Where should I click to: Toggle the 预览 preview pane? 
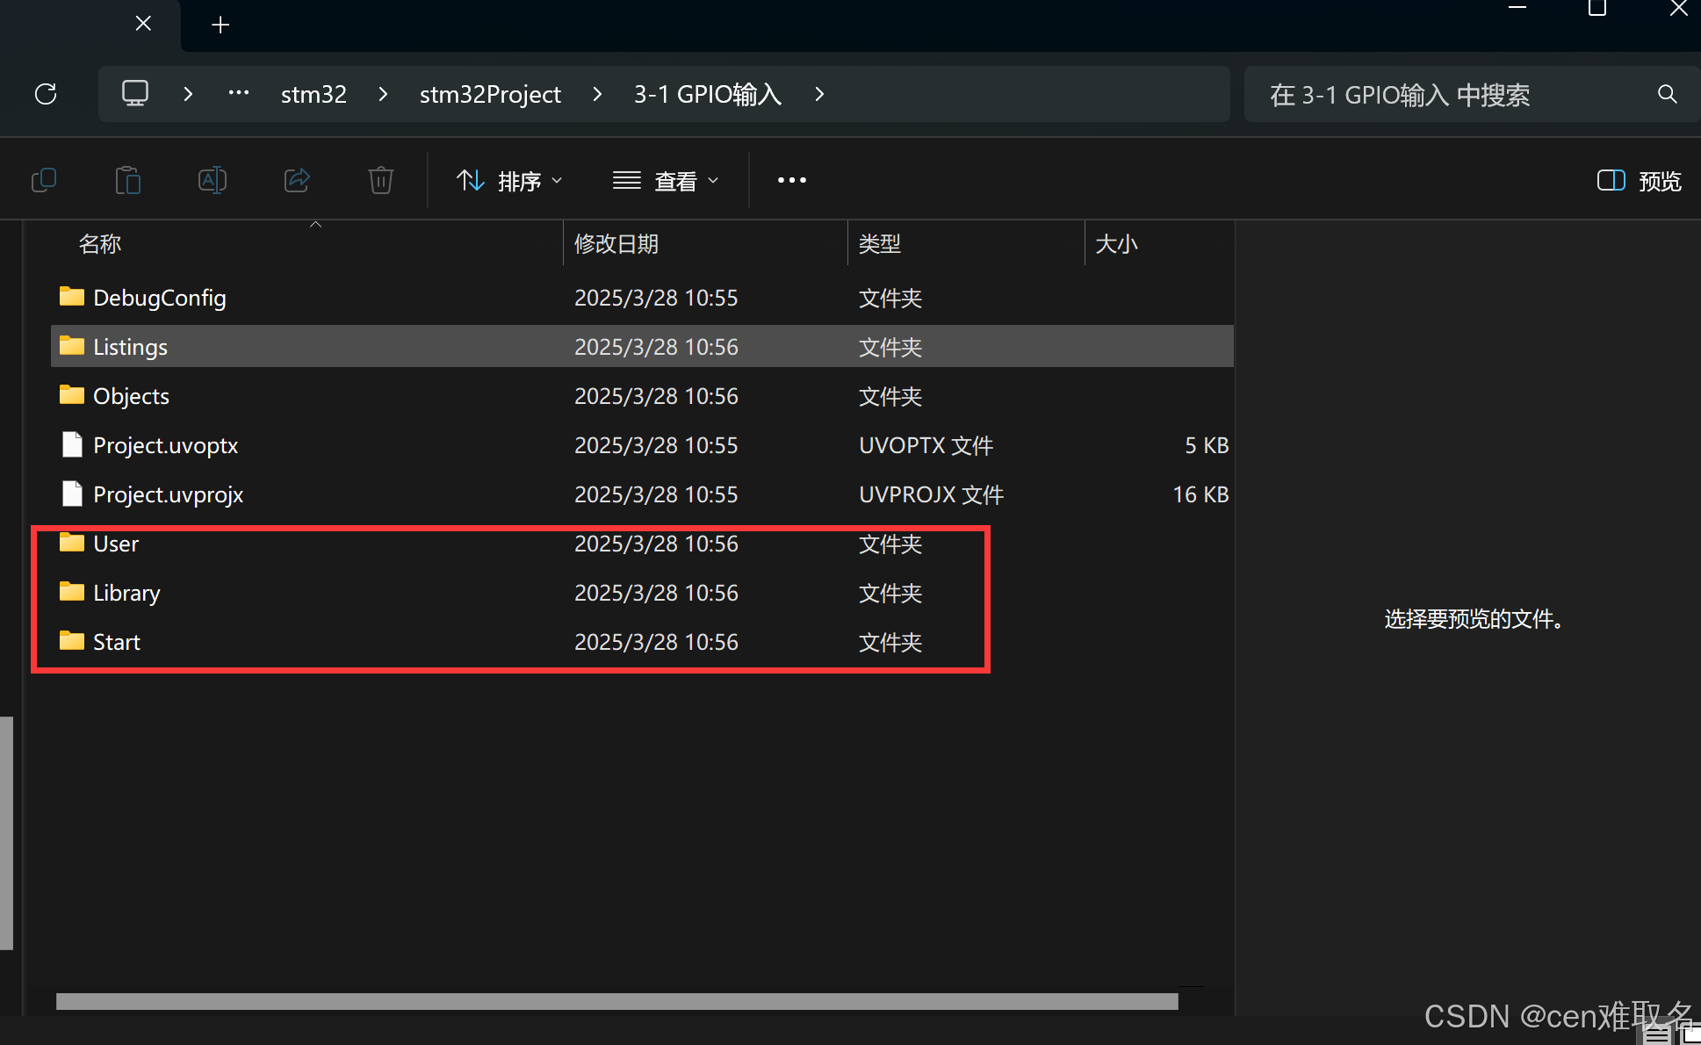click(x=1639, y=181)
